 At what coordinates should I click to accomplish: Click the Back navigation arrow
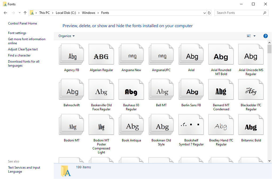coord(5,13)
